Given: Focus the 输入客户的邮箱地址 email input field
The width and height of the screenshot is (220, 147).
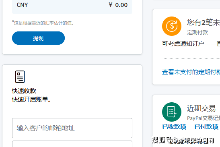Looking at the screenshot, I should click(x=72, y=128).
